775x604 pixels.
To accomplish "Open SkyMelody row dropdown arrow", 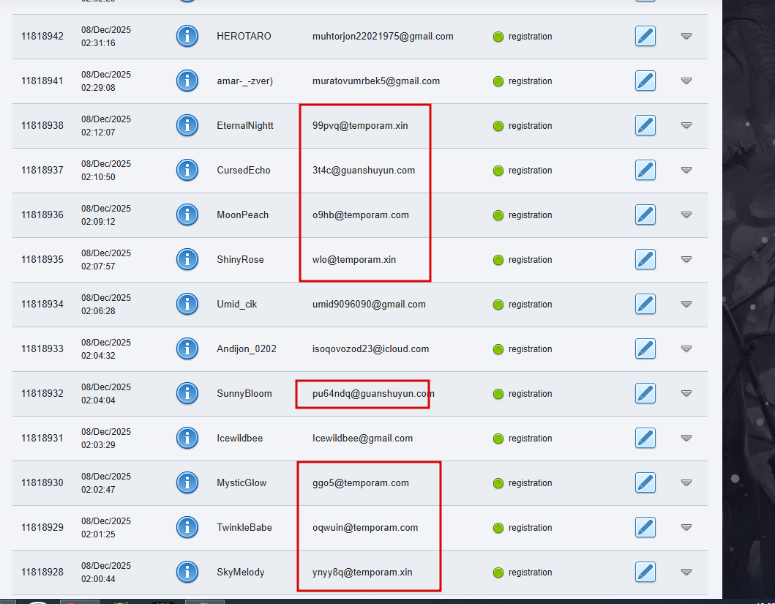I will (x=686, y=572).
